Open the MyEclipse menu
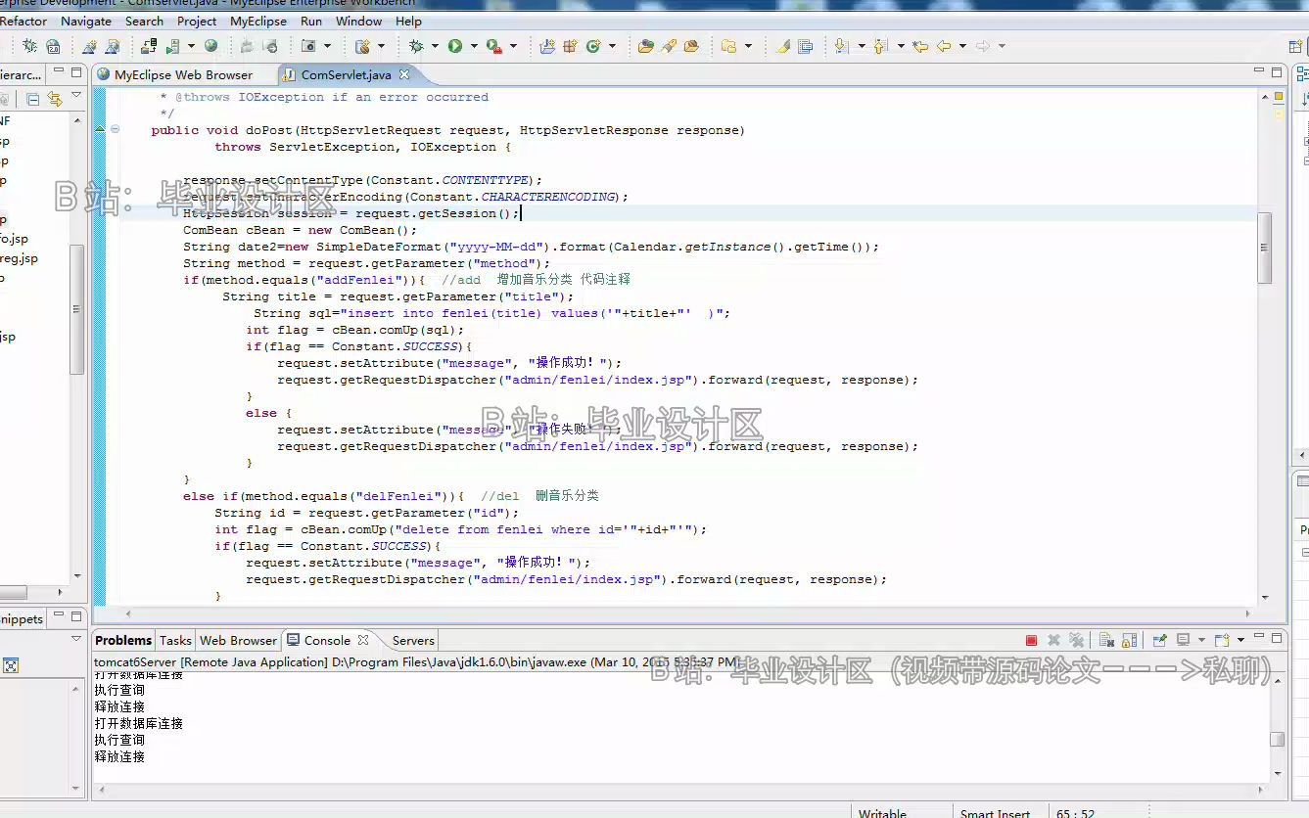The height and width of the screenshot is (818, 1309). click(x=258, y=21)
